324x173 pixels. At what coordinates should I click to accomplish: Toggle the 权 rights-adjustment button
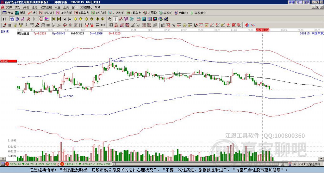pyautogui.click(x=41, y=19)
